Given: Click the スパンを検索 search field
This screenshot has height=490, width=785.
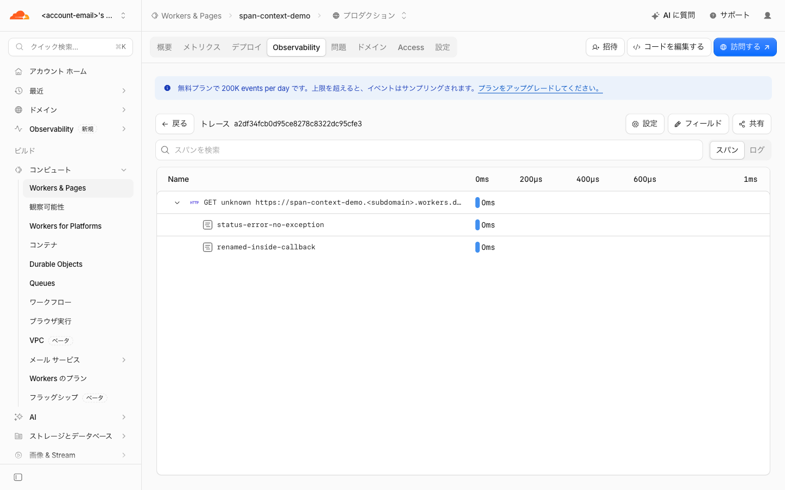Looking at the screenshot, I should click(x=429, y=150).
